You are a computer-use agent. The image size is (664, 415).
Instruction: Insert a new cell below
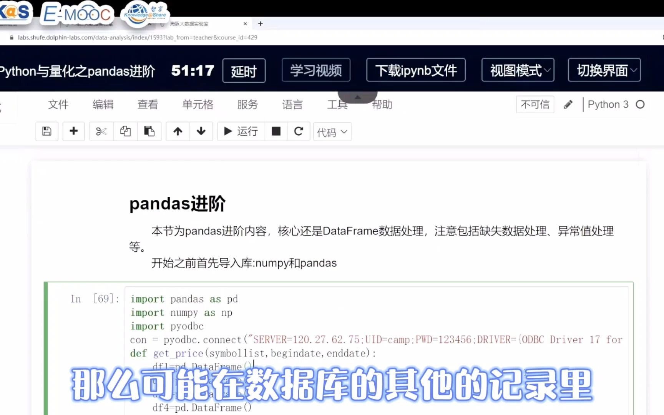(73, 131)
